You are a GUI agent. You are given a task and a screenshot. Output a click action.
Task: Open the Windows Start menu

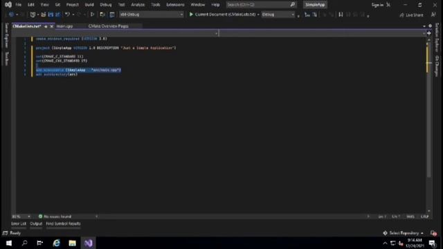(x=9, y=243)
